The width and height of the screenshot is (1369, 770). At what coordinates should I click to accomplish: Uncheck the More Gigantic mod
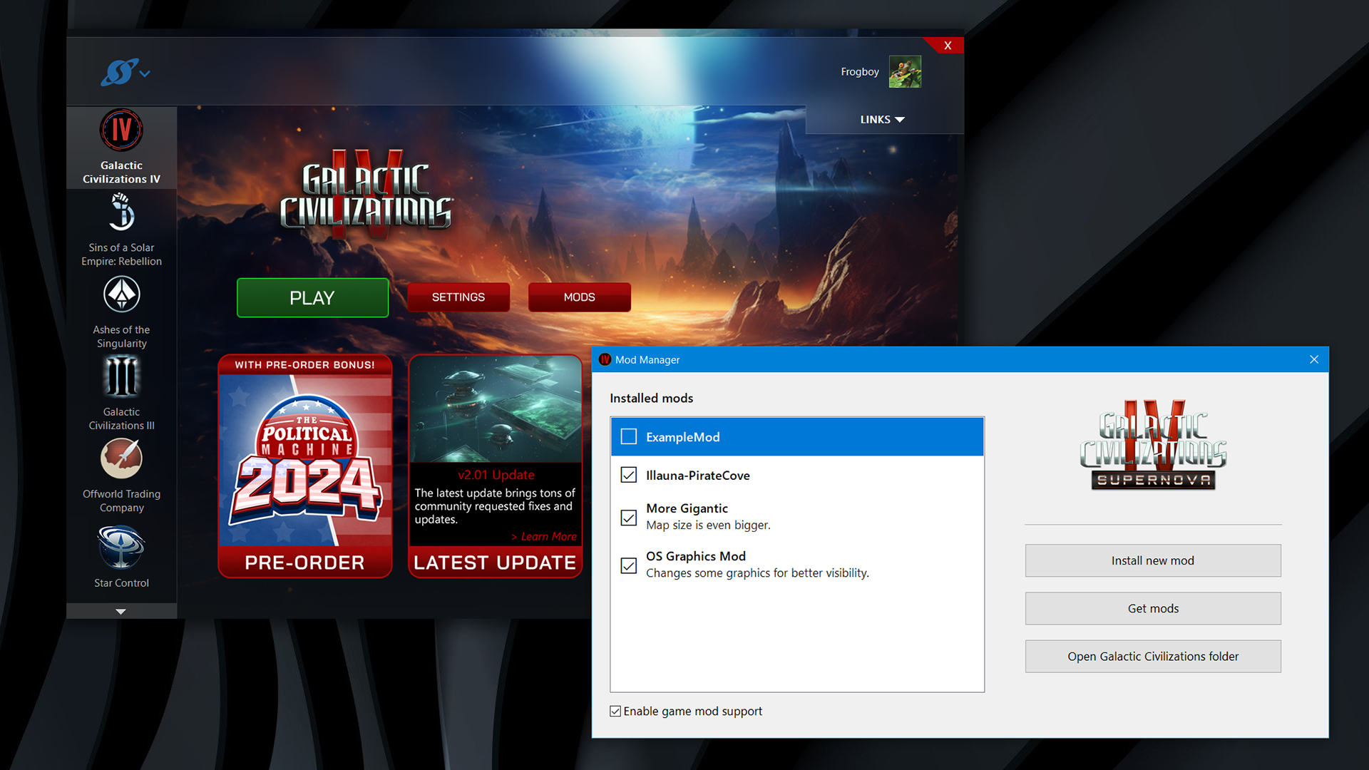tap(628, 518)
